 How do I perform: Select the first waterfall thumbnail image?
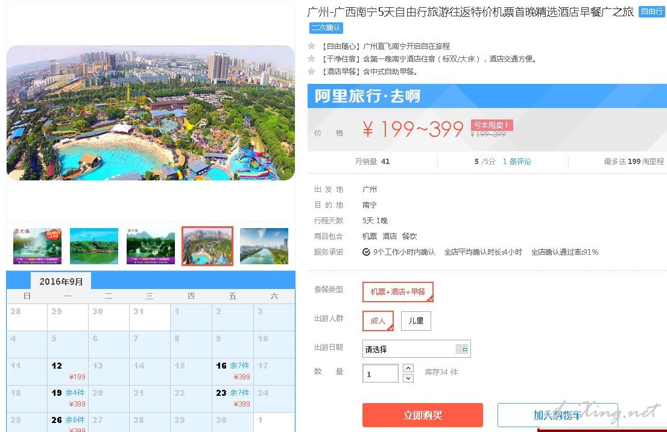tap(37, 246)
